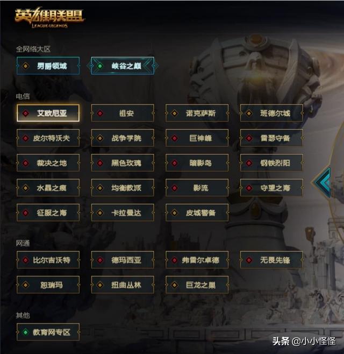Choose the 钢铁烈阳 server
Image resolution: width=344 pixels, height=354 pixels.
[x=271, y=163]
